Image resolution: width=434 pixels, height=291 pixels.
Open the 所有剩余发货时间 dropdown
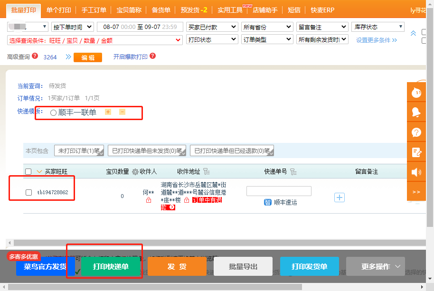click(322, 39)
